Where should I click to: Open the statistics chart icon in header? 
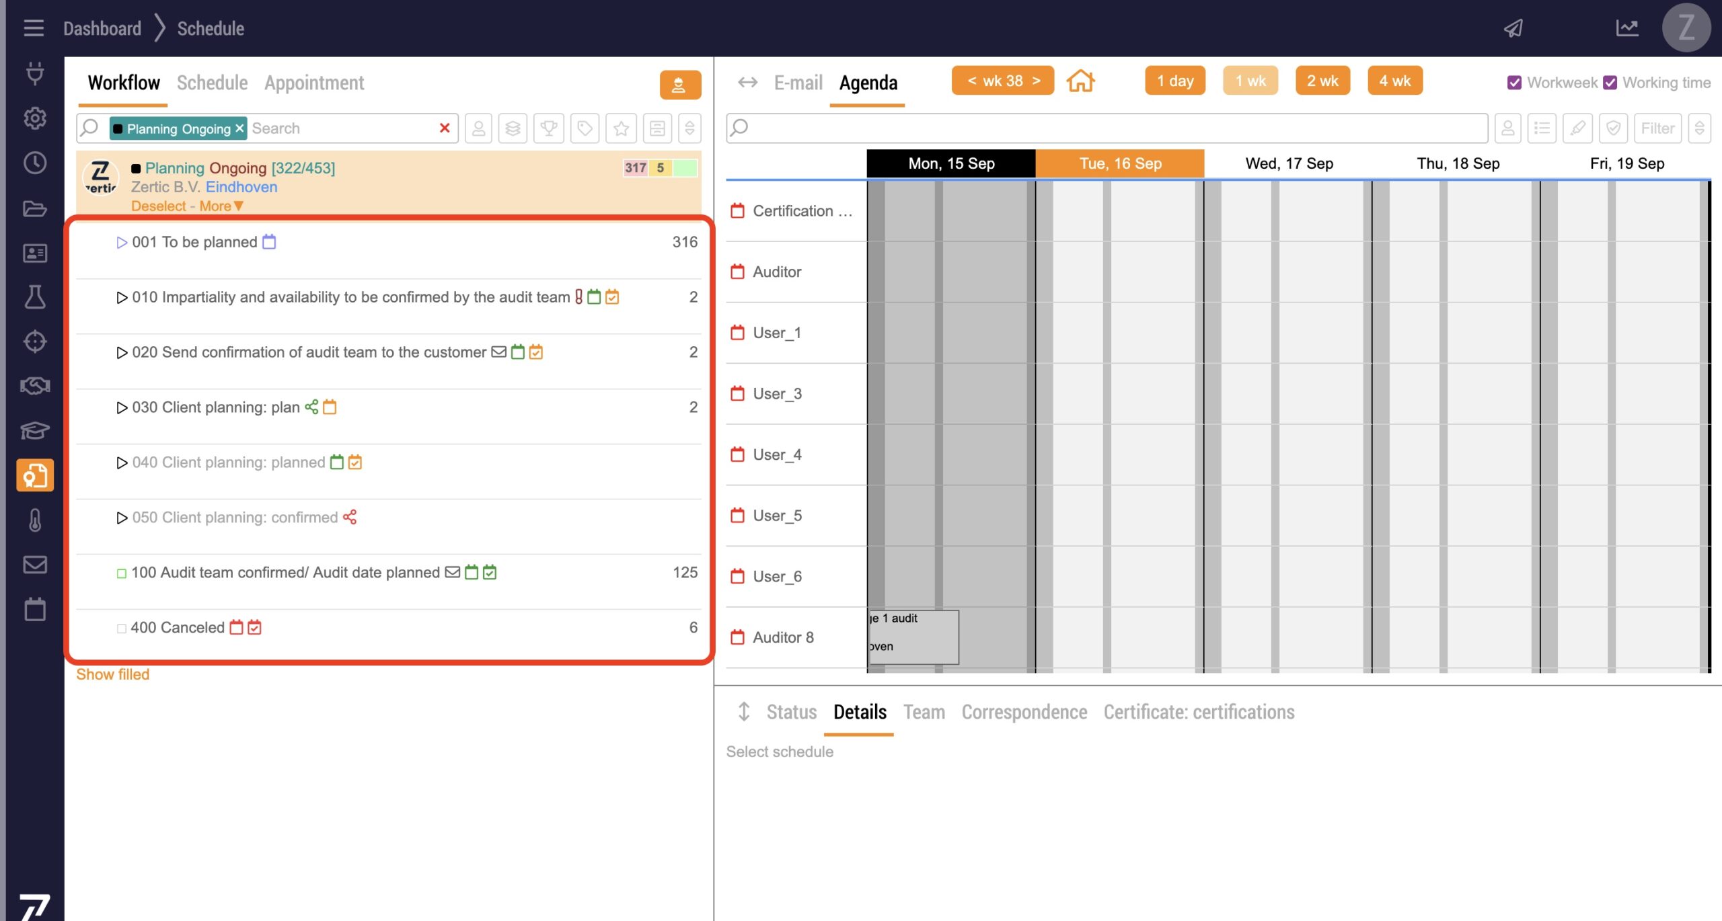point(1626,28)
